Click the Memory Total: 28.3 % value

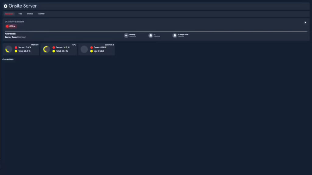pos(24,51)
